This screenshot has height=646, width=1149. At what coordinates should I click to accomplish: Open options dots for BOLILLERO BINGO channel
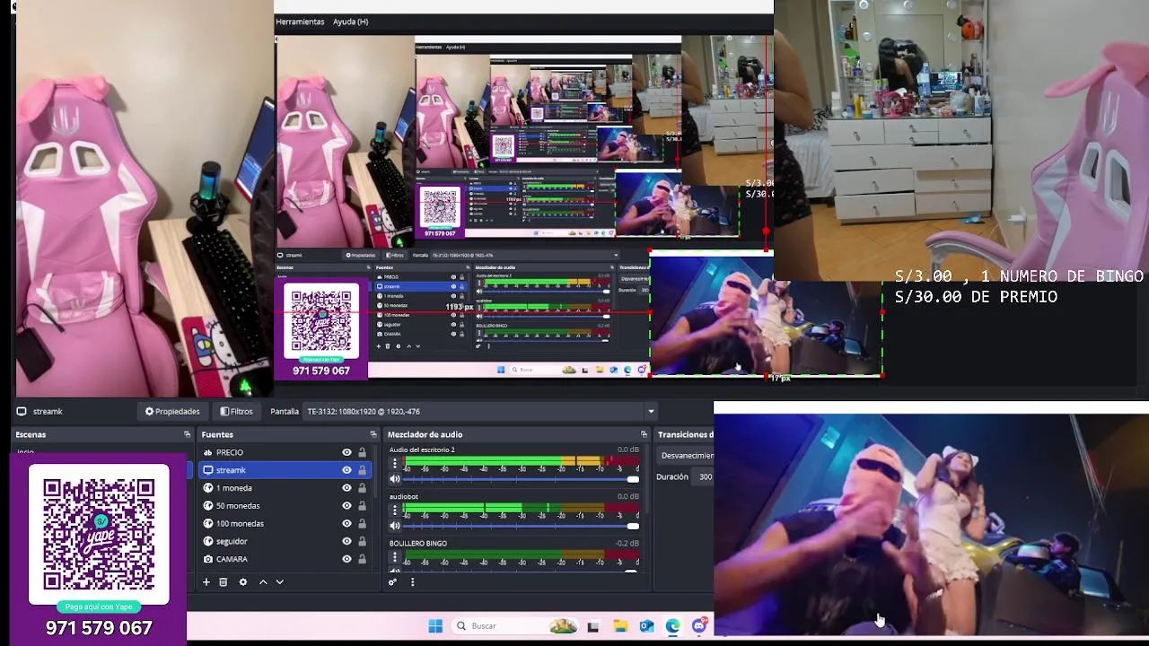[394, 557]
